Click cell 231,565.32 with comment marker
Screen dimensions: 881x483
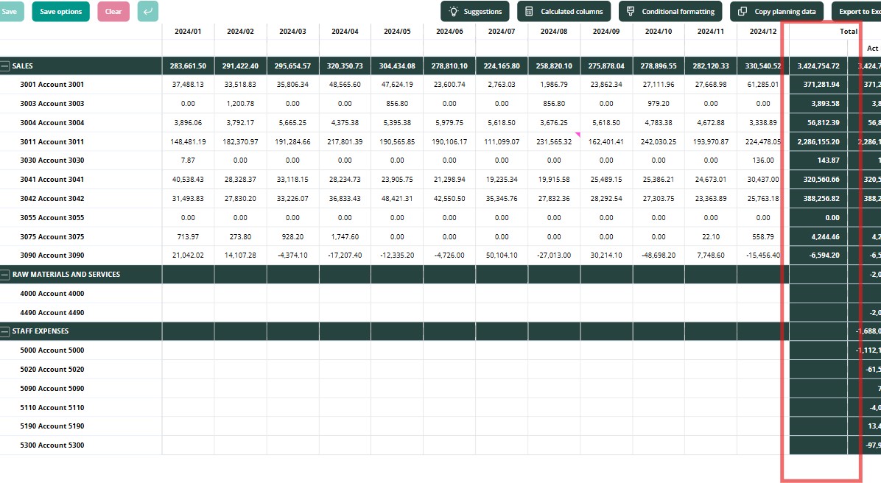553,142
